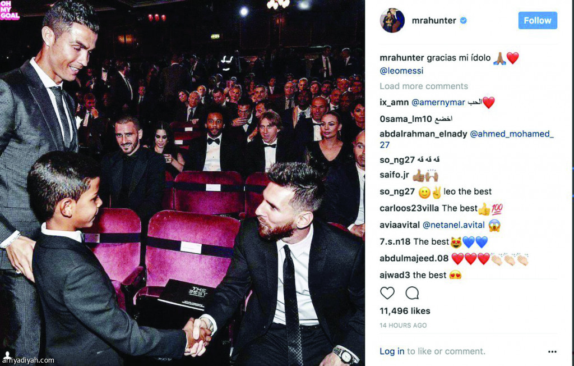Click the heart like icon
This screenshot has width=574, height=366.
387,293
